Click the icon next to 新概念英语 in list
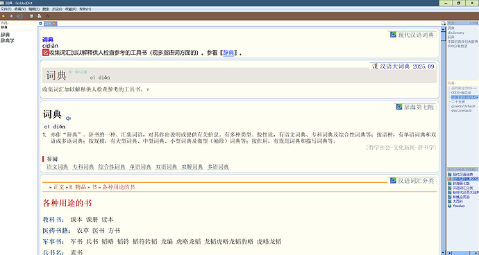Viewport: 479px width, 255px height. point(449,197)
